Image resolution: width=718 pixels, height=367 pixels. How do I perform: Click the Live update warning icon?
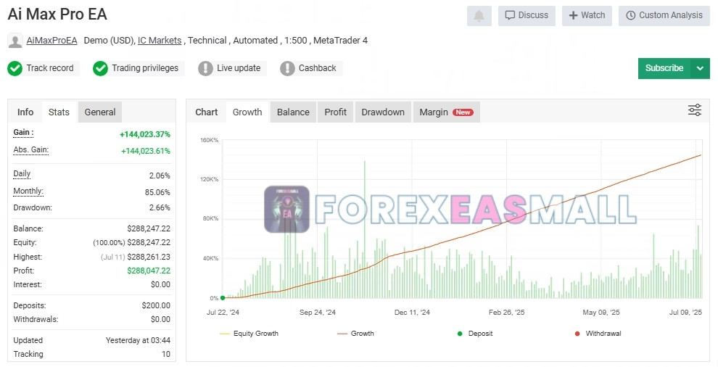tap(205, 68)
